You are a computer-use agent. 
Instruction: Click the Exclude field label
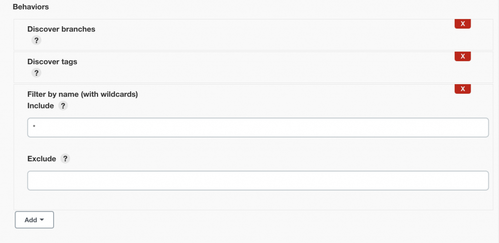(x=42, y=158)
